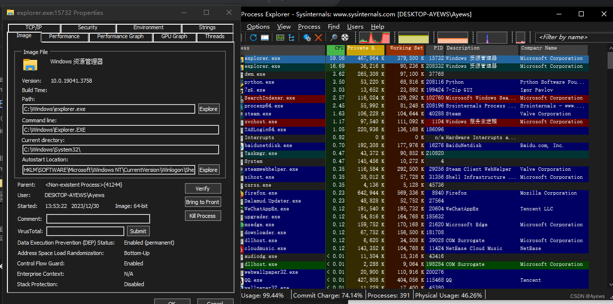Screen dimensions: 613x304
Task: Select the SearchIndexer.exe process row
Action: point(414,98)
